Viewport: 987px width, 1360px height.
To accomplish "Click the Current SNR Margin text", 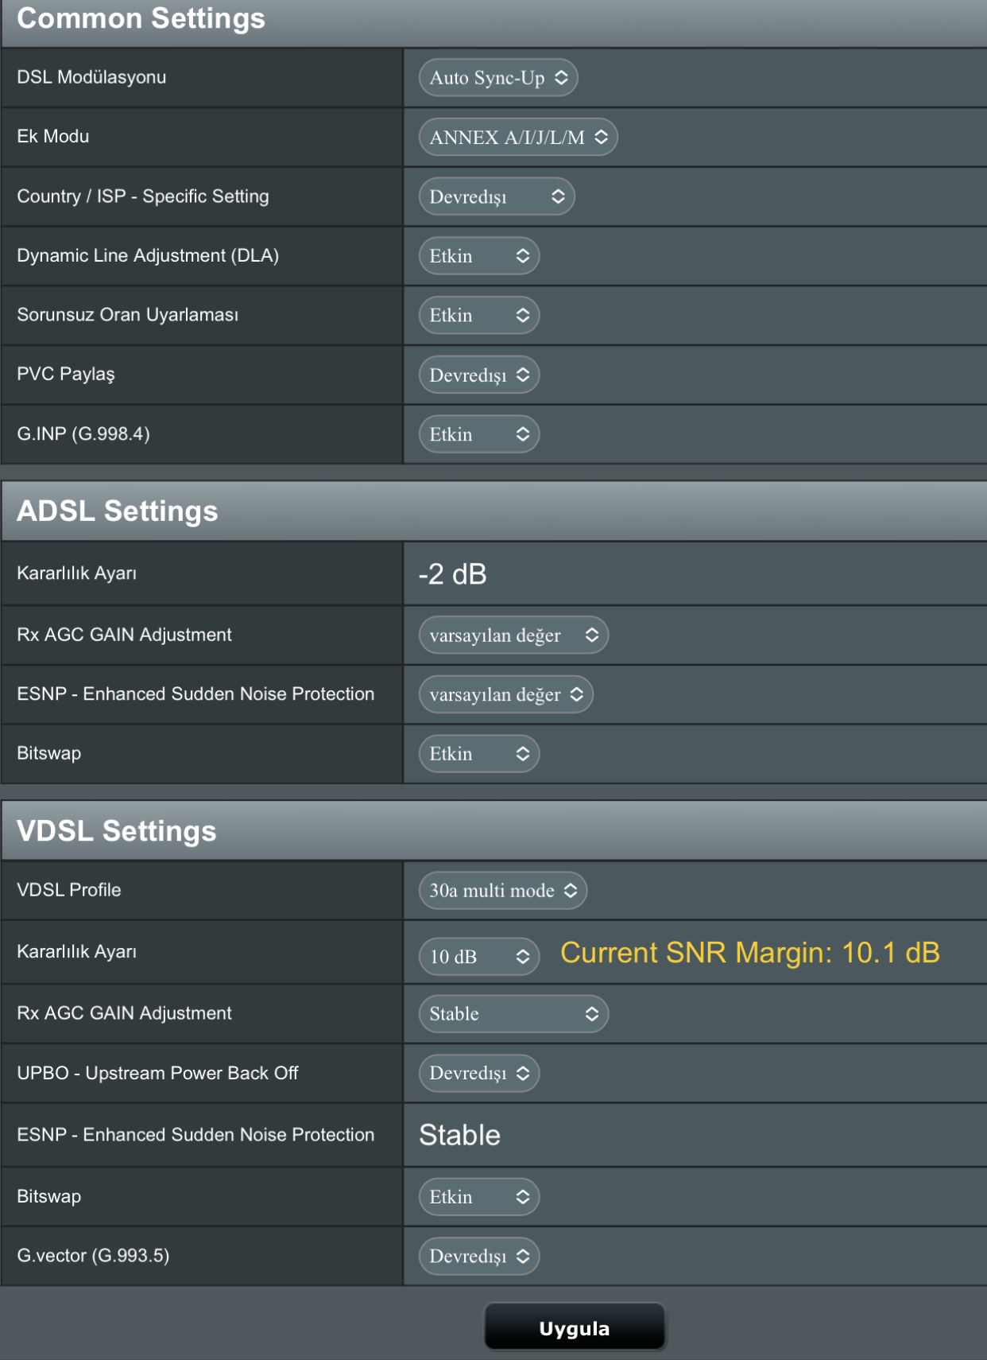I will tap(749, 953).
